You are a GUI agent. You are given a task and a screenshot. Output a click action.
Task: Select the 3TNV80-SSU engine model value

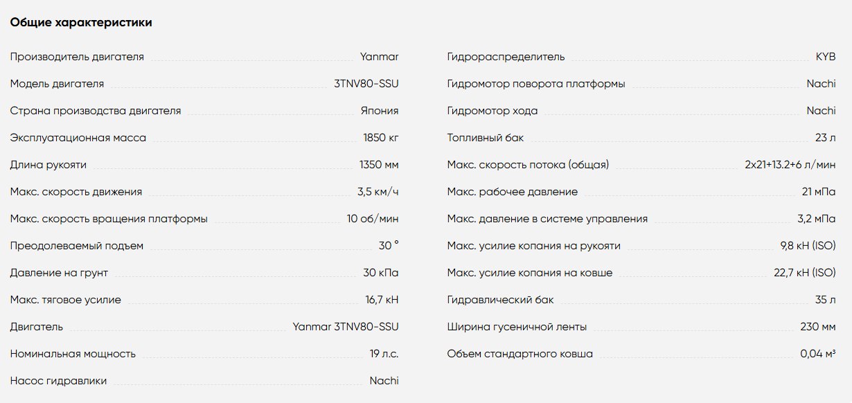click(x=366, y=84)
